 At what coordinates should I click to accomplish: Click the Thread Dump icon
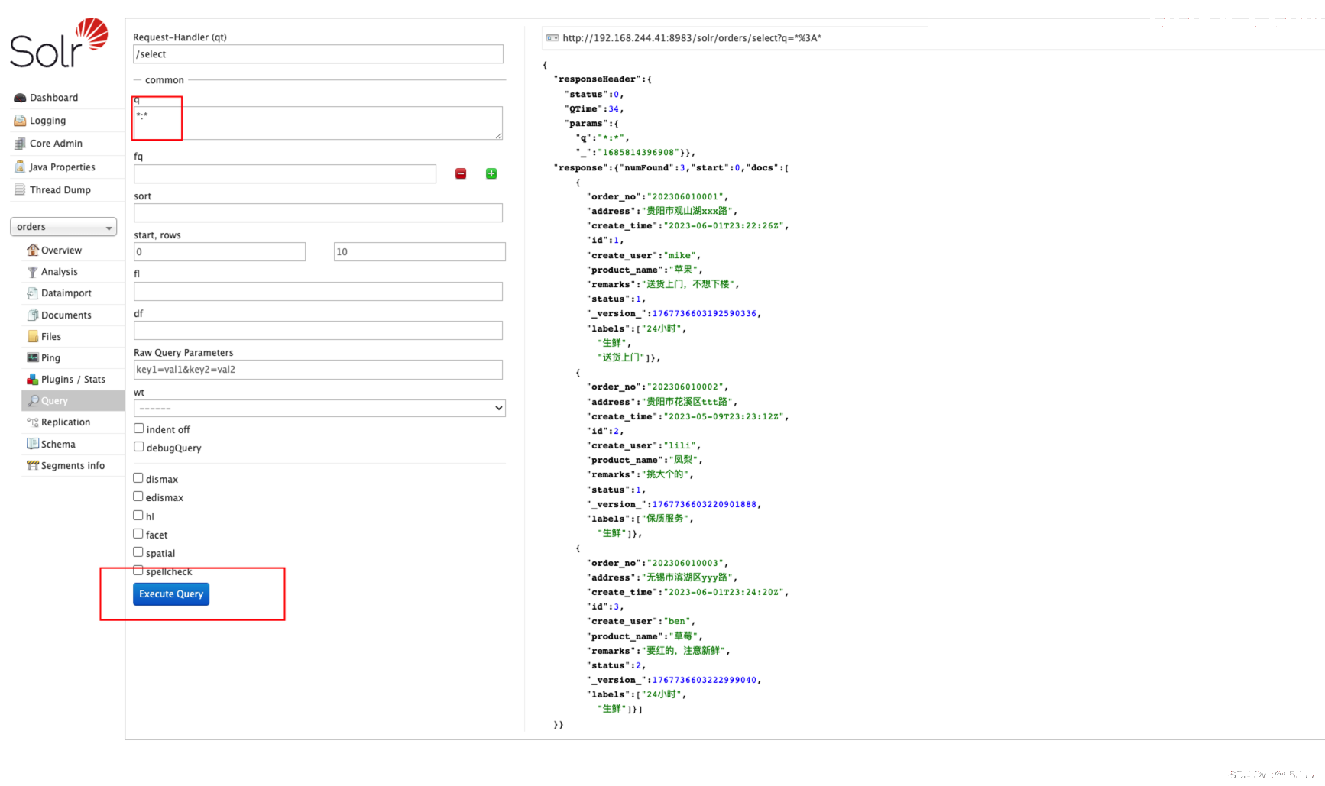20,189
